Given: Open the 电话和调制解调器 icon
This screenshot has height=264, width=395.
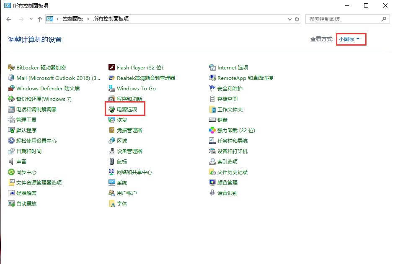Looking at the screenshot, I should (x=11, y=110).
